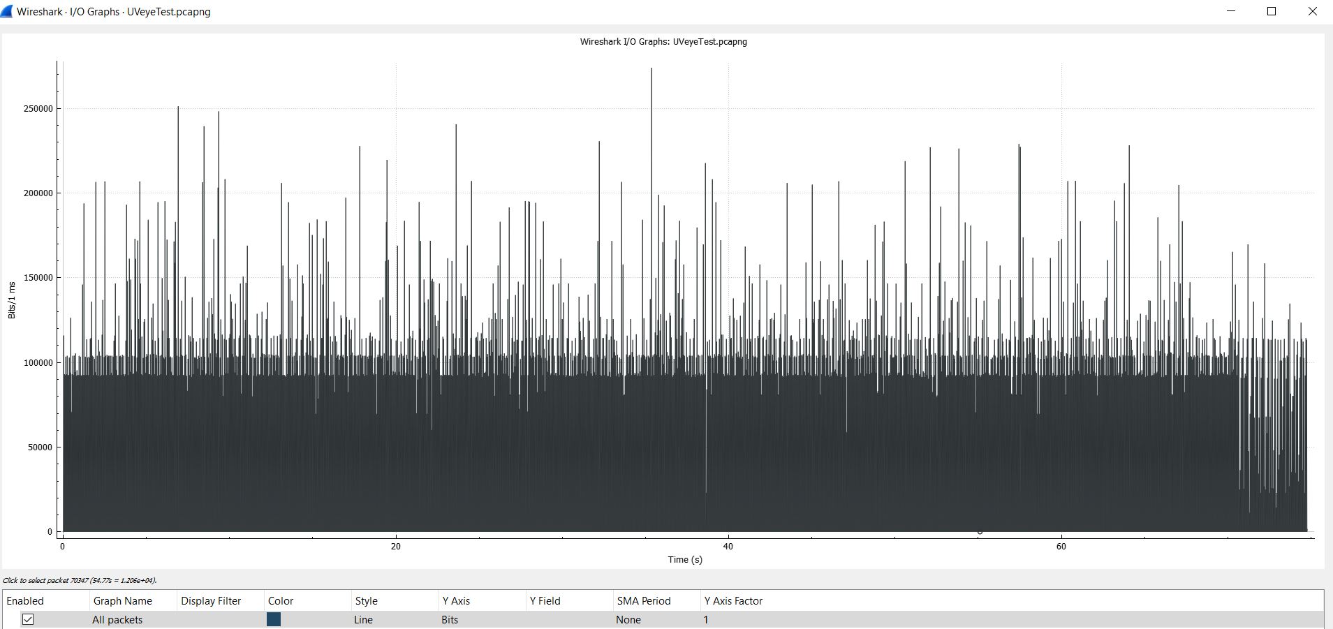Click the Enabled column header

[25, 601]
